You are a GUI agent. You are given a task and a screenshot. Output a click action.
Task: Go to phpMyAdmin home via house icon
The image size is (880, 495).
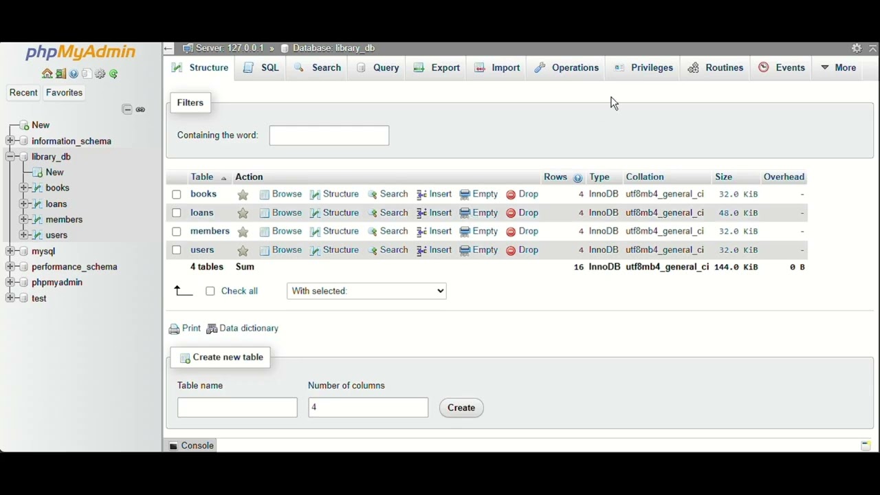(x=47, y=74)
